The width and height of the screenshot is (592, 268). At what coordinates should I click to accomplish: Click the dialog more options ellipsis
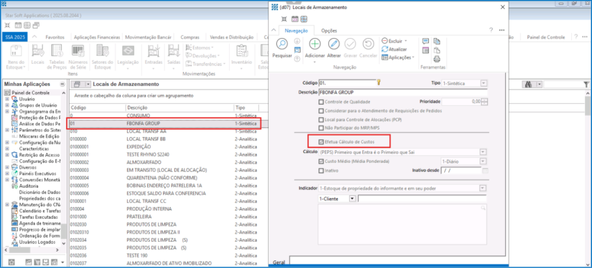502,30
